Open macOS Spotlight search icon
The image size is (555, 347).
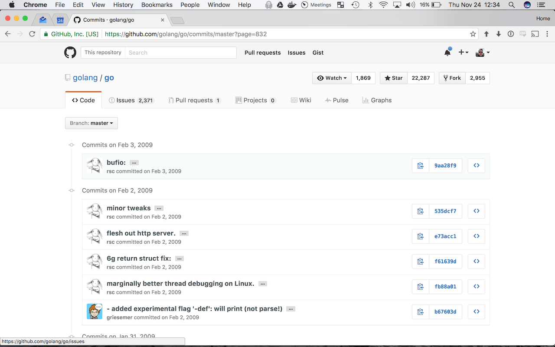[x=512, y=5]
